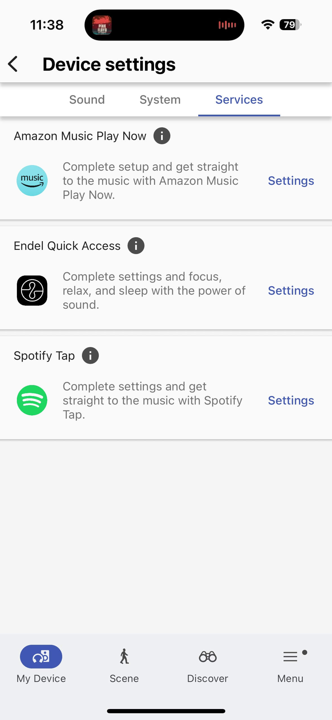Tap the green Spotify logo
Screen dimensions: 332x720
coord(32,400)
